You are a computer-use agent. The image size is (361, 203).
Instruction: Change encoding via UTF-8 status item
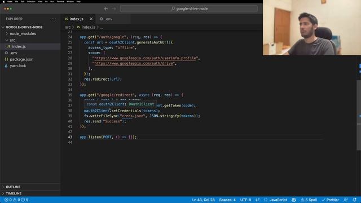coord(246,200)
